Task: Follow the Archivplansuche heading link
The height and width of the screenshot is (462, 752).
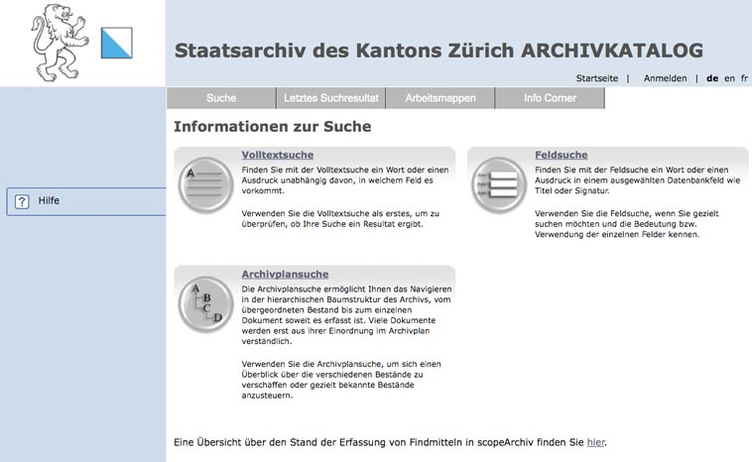Action: tap(285, 275)
